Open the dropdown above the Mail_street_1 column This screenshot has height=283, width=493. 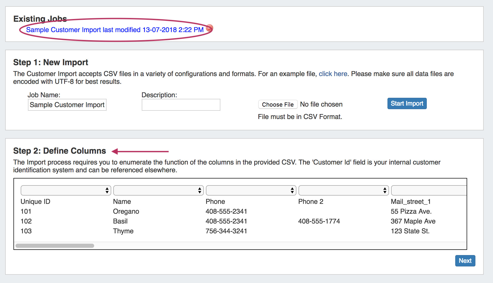429,190
